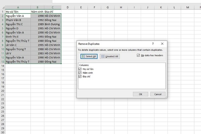Close the Remove Duplicates dialog with X
Image resolution: width=201 pixels, height=134 pixels.
[x=162, y=44]
